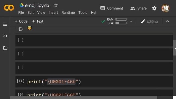This screenshot has width=176, height=99.
Task: Click the vertical scrollbar thumb
Action: tap(174, 48)
